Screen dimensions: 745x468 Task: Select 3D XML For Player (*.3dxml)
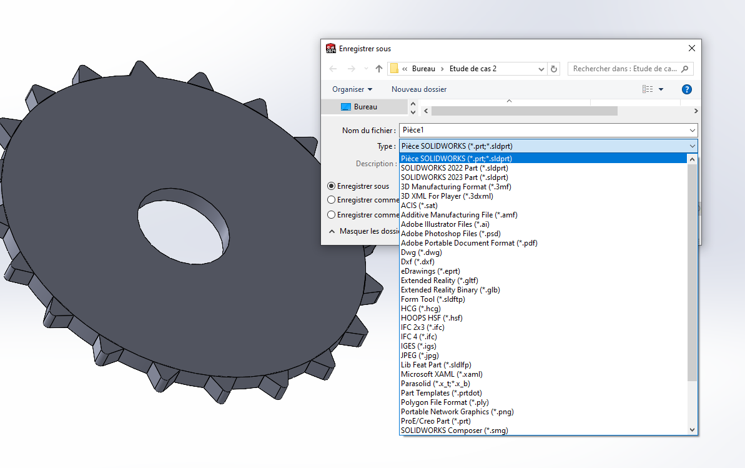coord(543,196)
